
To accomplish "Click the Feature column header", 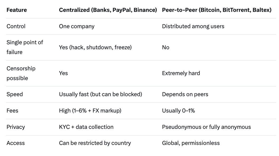I will click(17, 10).
